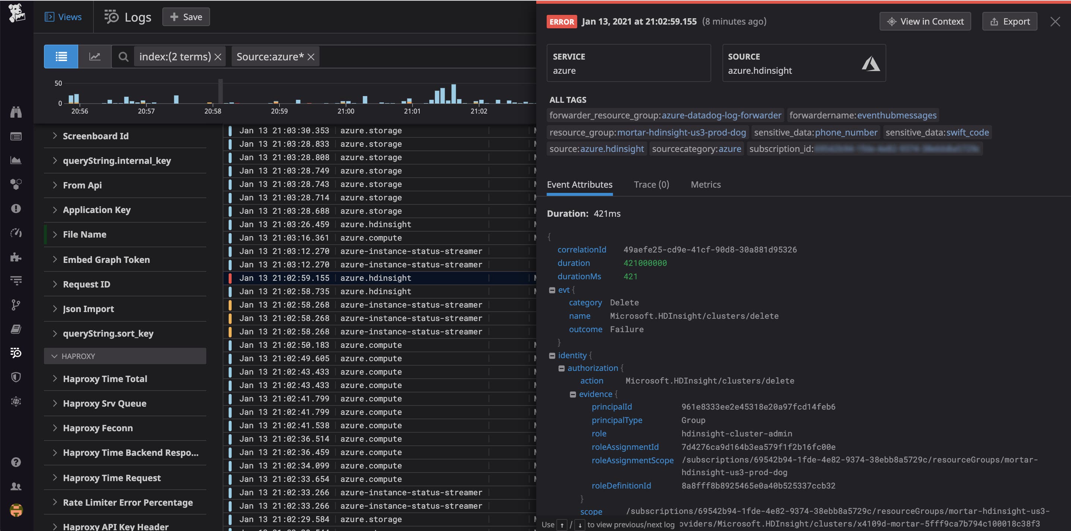Open Watchdog from the left sidebar
This screenshot has width=1071, height=531.
coord(16,111)
